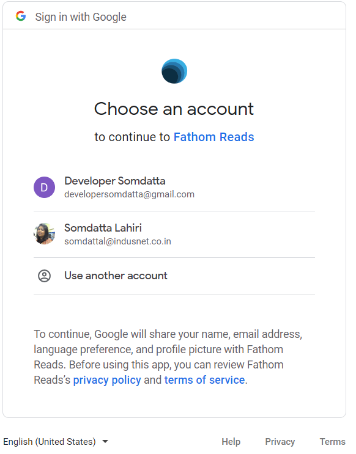Open the terms of service link
Image resolution: width=356 pixels, height=454 pixels.
click(204, 380)
